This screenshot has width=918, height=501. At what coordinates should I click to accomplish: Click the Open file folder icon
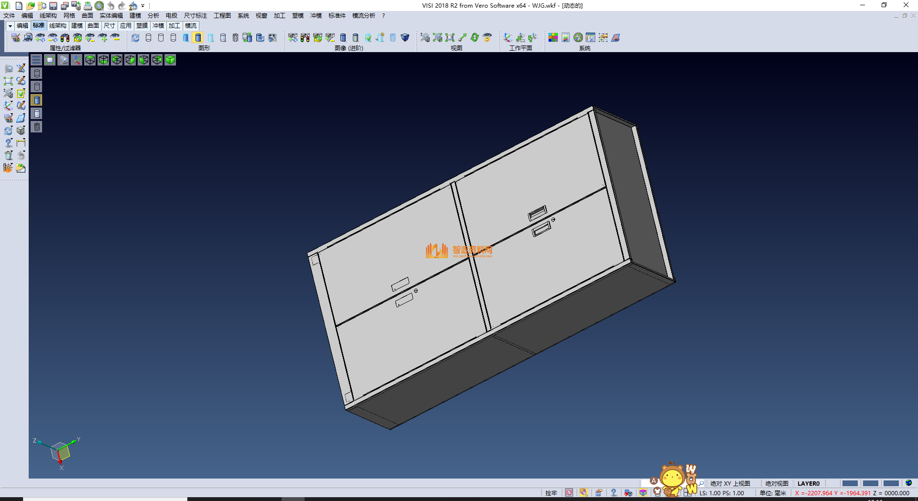point(30,6)
